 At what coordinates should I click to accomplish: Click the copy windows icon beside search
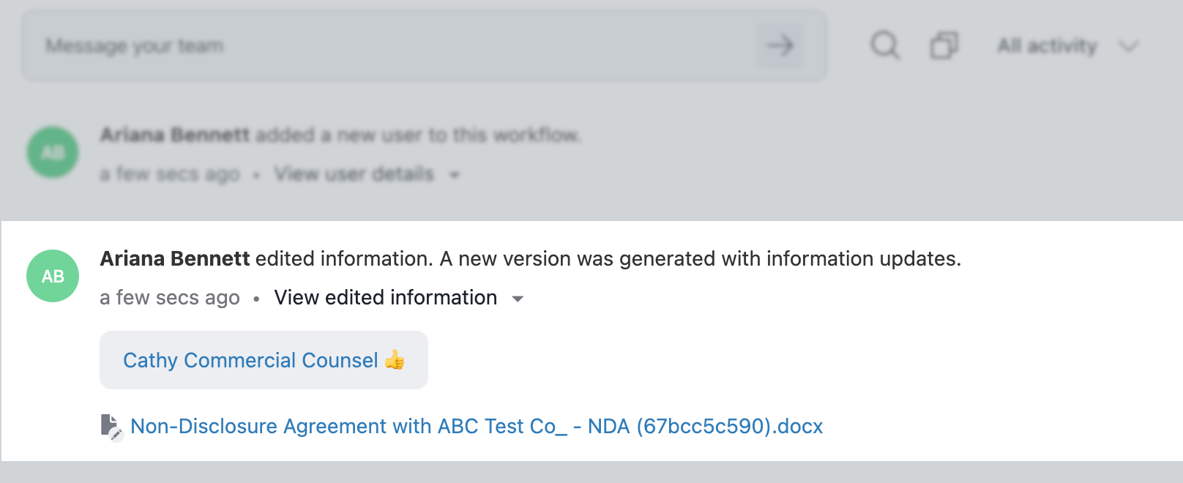944,45
